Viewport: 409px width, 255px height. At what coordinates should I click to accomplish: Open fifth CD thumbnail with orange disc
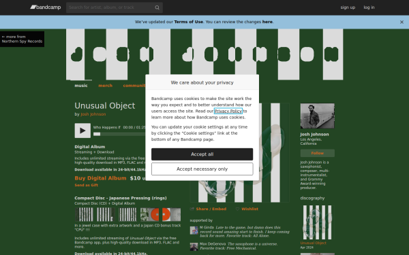click(x=171, y=215)
